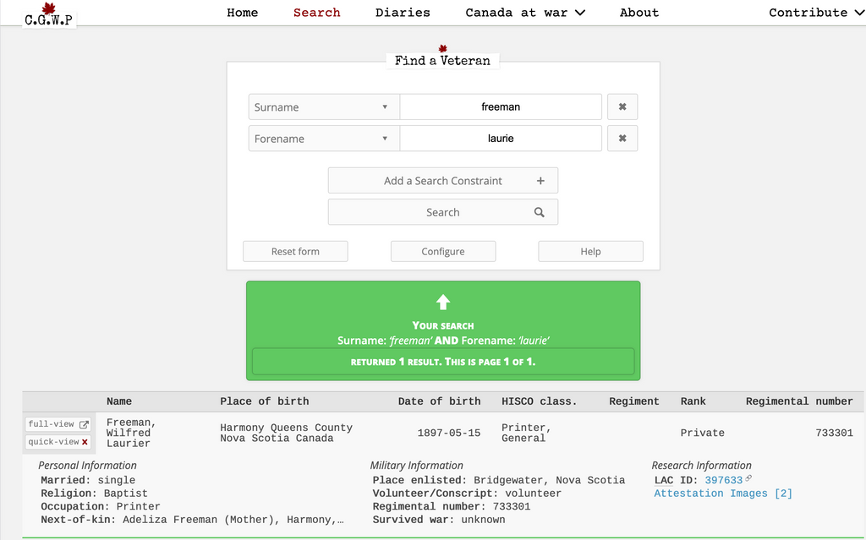Remove the Forename constraint with X
The width and height of the screenshot is (866, 540).
click(622, 139)
